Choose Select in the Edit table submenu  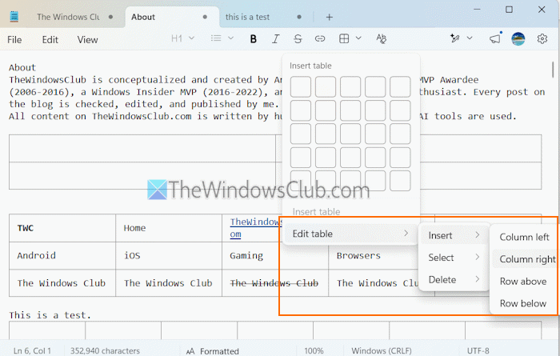[454, 258]
